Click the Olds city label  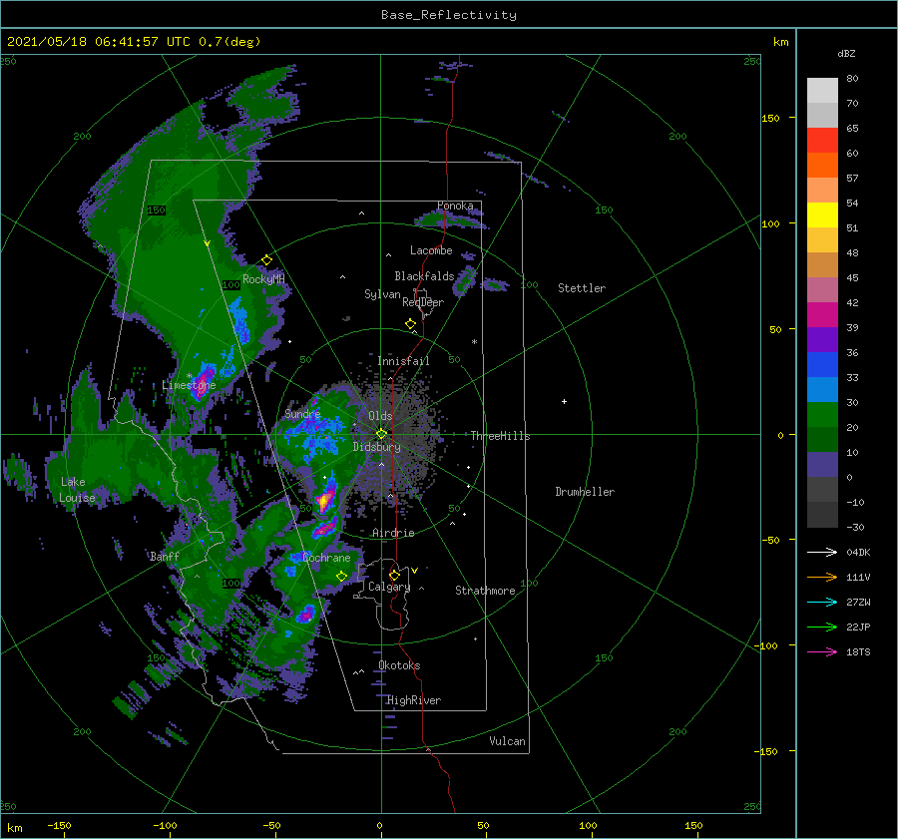[380, 416]
